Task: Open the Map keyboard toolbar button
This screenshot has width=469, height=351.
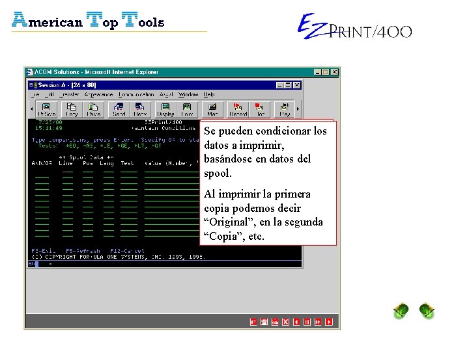Action: (212, 110)
